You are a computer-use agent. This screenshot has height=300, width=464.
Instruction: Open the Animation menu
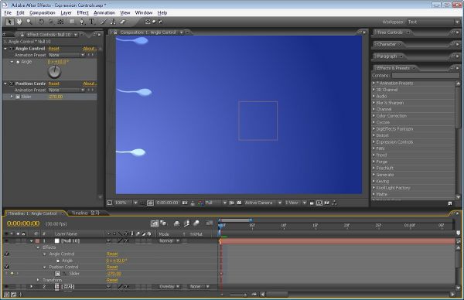click(104, 12)
